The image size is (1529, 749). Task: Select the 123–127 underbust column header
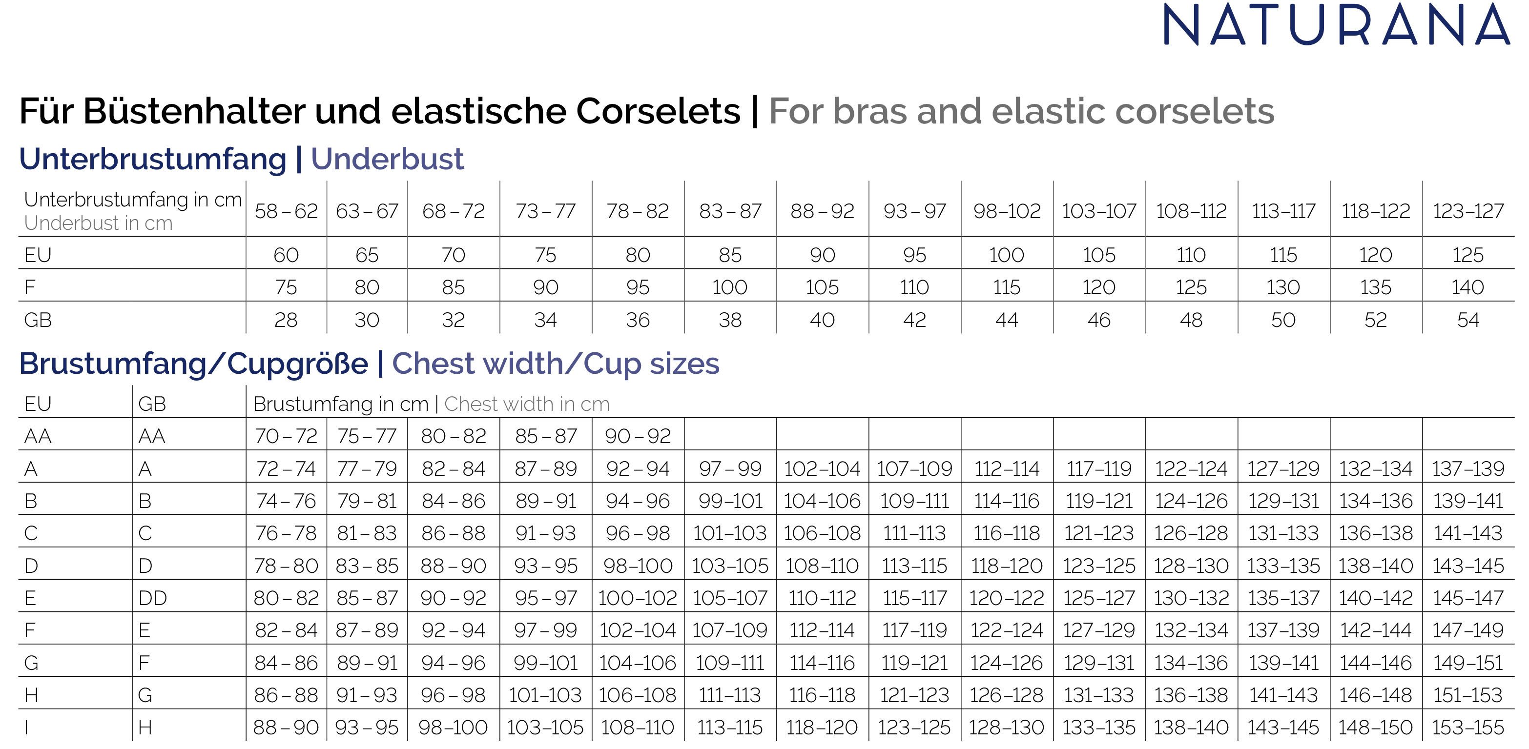[x=1468, y=211]
